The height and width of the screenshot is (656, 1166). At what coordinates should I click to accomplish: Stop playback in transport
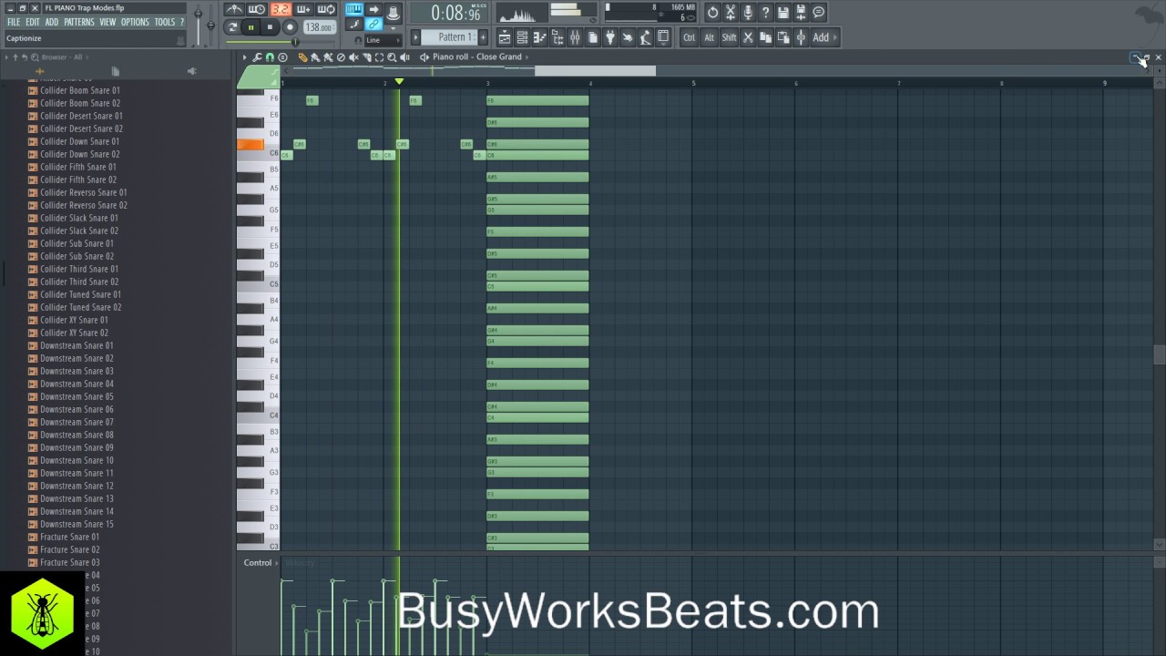[270, 27]
